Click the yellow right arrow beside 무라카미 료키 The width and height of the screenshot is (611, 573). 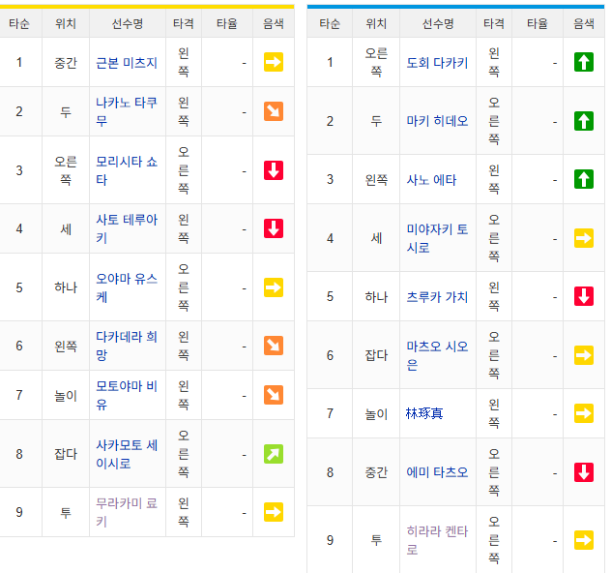(x=274, y=512)
